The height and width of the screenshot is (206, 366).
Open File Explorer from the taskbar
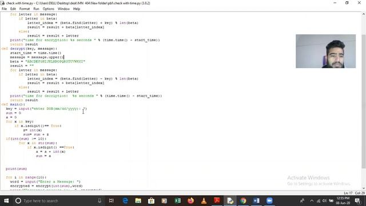pyautogui.click(x=138, y=201)
